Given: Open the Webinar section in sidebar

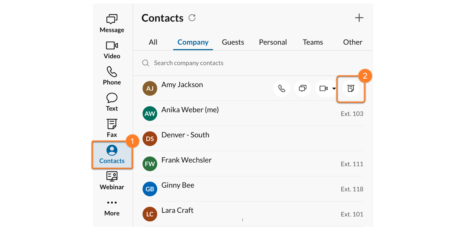Looking at the screenshot, I should pyautogui.click(x=112, y=181).
